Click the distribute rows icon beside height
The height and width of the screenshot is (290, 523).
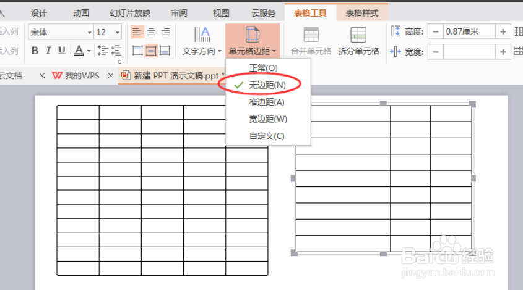click(x=518, y=31)
